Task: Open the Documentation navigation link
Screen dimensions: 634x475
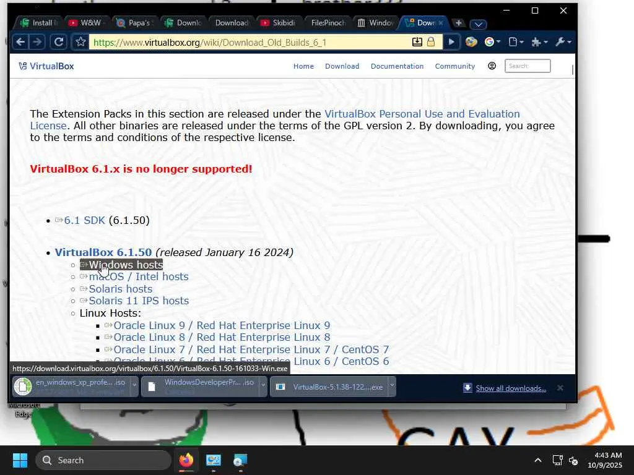Action: click(397, 66)
